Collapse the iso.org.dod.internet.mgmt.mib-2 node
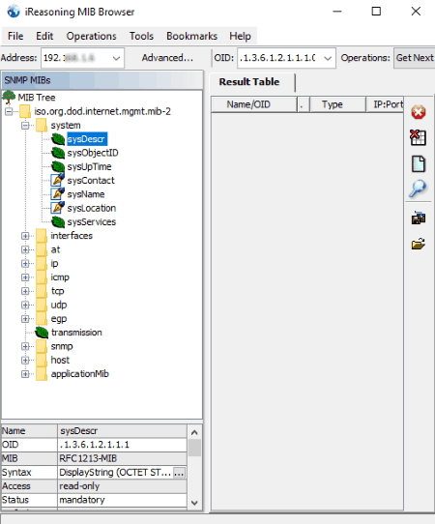This screenshot has height=524, width=435. point(9,111)
